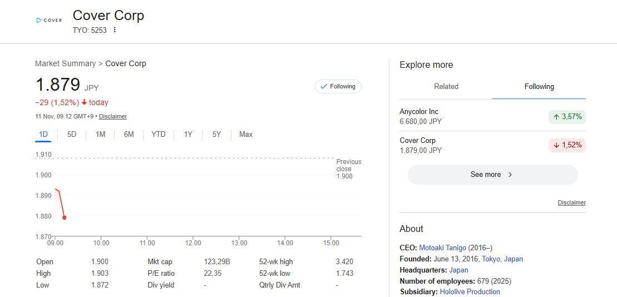The image size is (617, 297).
Task: Click the Market Summary breadcrumb
Action: (x=65, y=63)
